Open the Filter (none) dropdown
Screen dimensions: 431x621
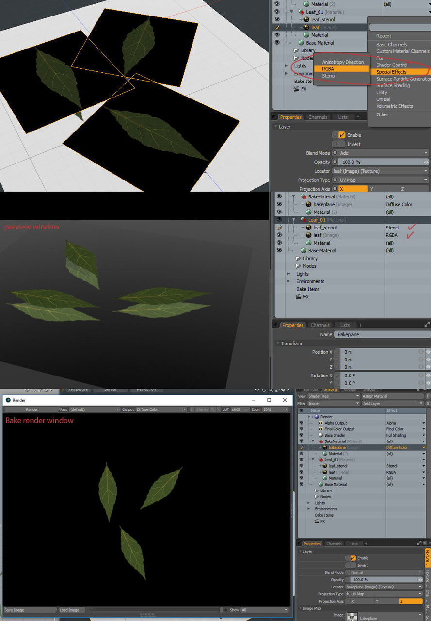pos(334,403)
